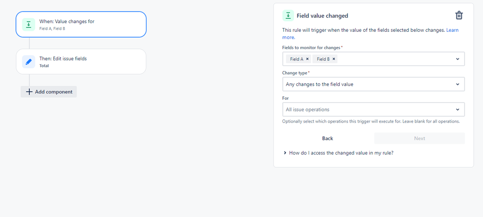Remove Field A tag with its x
This screenshot has width=483, height=217.
(x=307, y=59)
